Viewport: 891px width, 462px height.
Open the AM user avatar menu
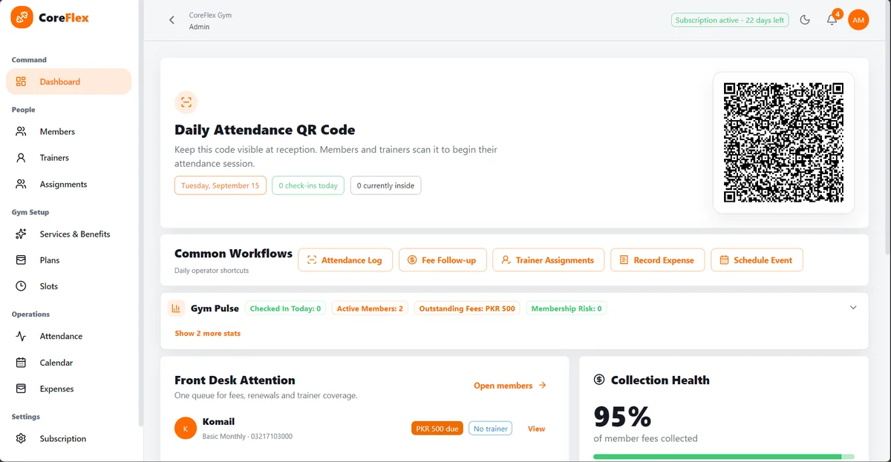[858, 20]
